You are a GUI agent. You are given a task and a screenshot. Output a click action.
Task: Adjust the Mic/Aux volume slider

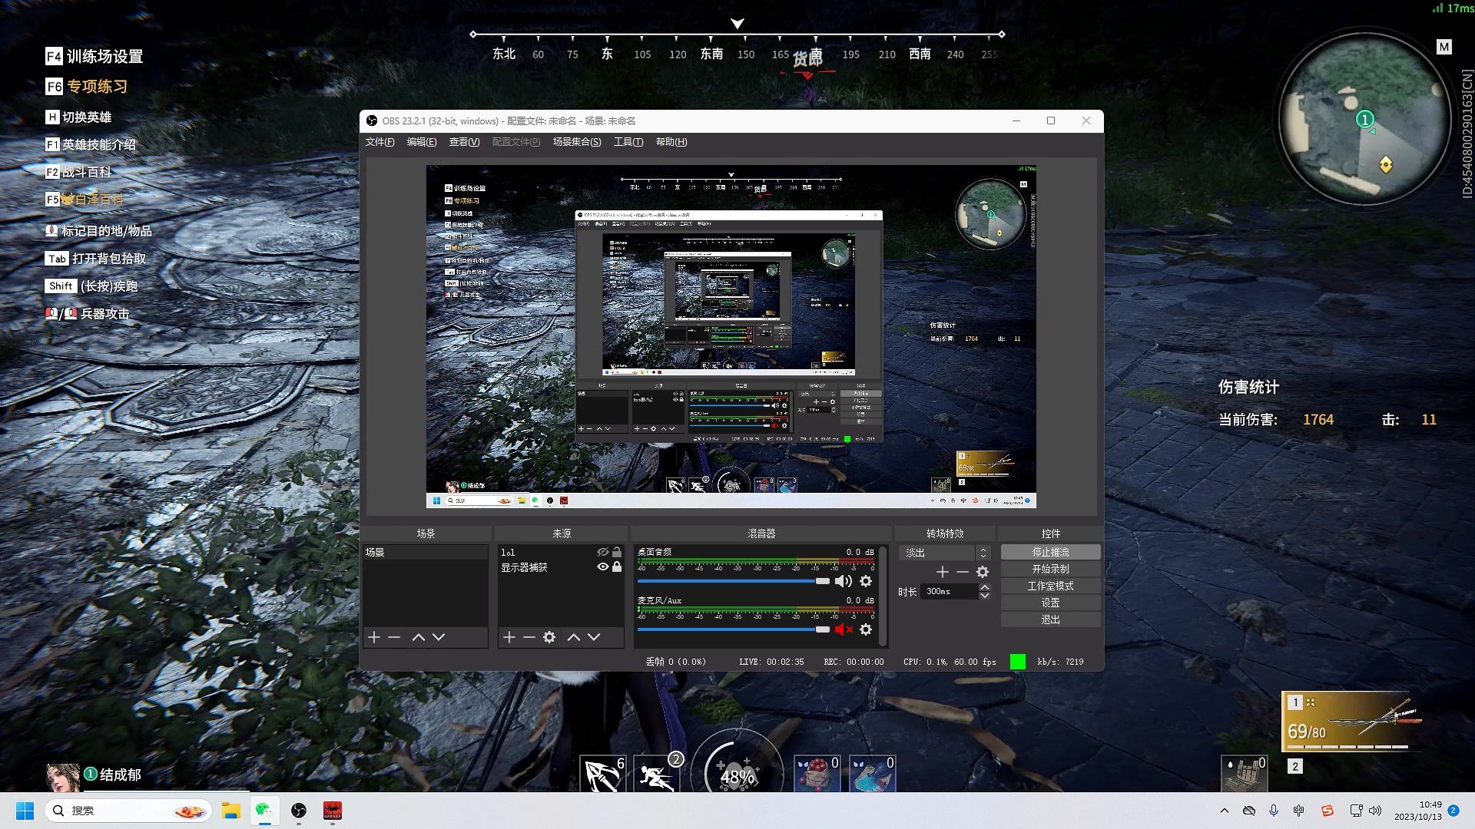coord(734,629)
